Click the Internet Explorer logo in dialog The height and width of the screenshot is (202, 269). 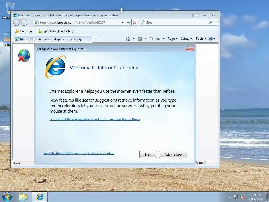pyautogui.click(x=55, y=67)
